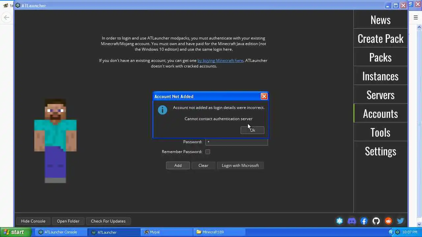Click the Clear button
Viewport: 422px width, 237px height.
pos(203,166)
